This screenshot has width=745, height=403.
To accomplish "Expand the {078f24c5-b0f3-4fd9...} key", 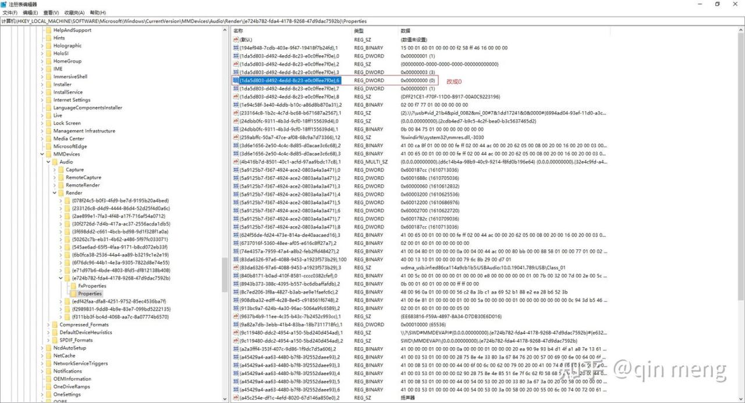I will (61, 201).
